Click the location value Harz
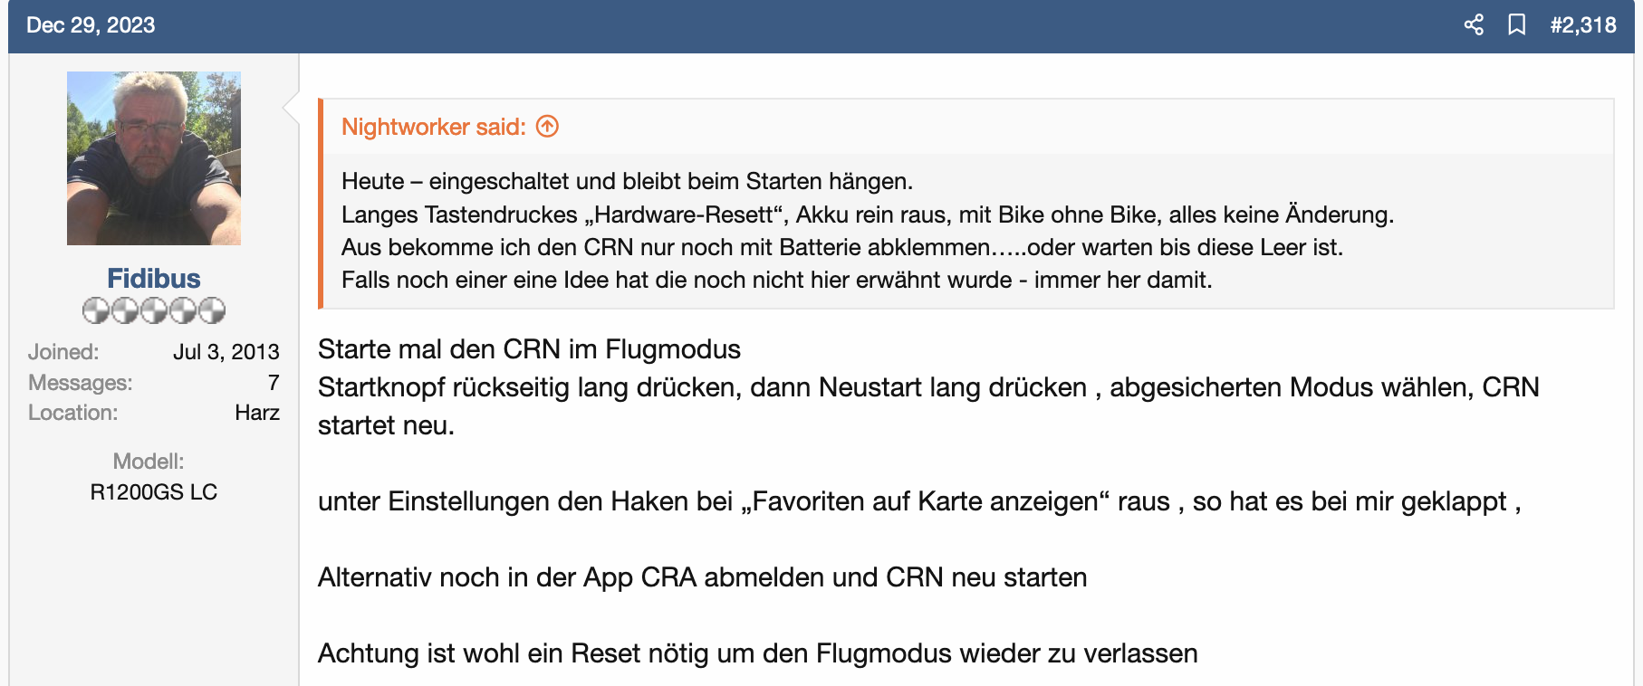1643x686 pixels. 257,413
